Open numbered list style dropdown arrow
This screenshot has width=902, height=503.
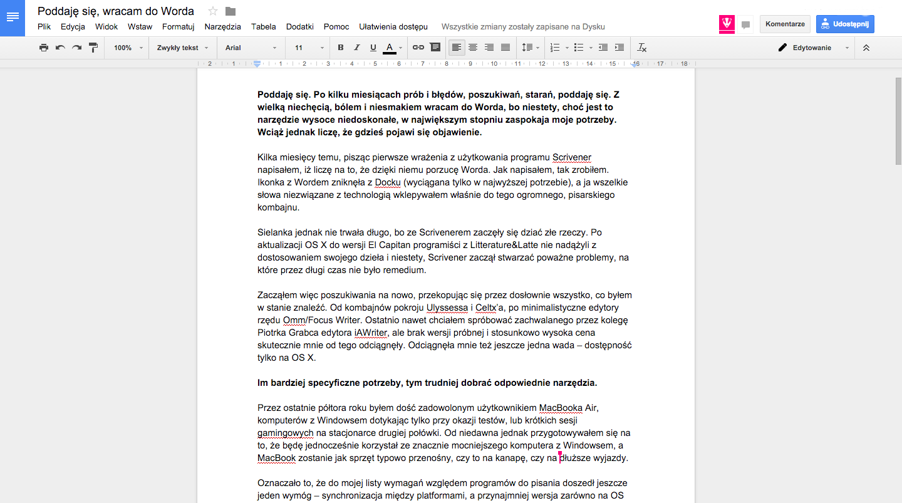pos(567,48)
